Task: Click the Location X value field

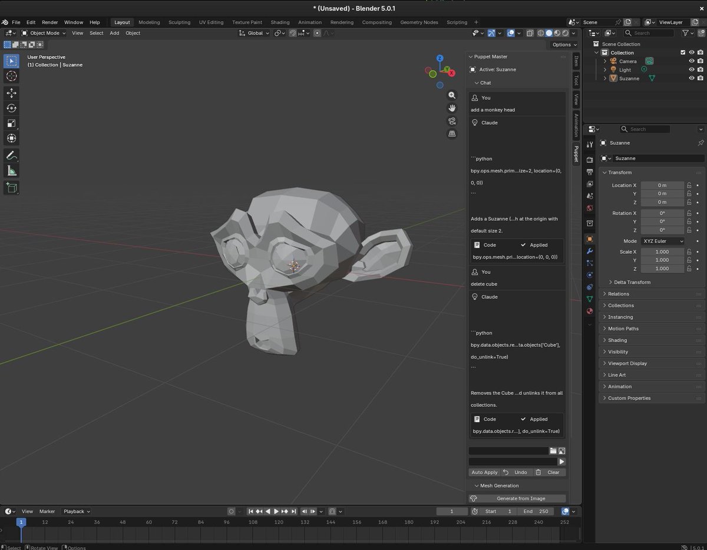Action: pyautogui.click(x=662, y=185)
